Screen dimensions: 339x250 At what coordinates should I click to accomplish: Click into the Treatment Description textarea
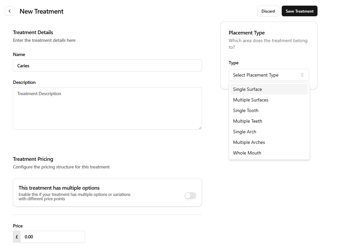pyautogui.click(x=107, y=108)
